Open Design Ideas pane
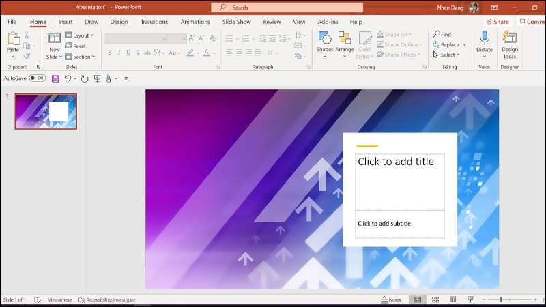Screen dimensions: 546x307 pos(509,45)
